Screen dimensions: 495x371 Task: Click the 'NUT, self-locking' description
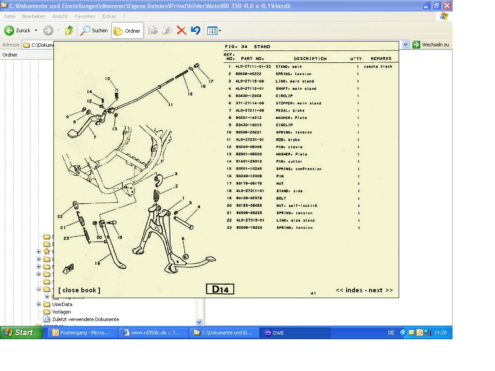[x=297, y=205]
